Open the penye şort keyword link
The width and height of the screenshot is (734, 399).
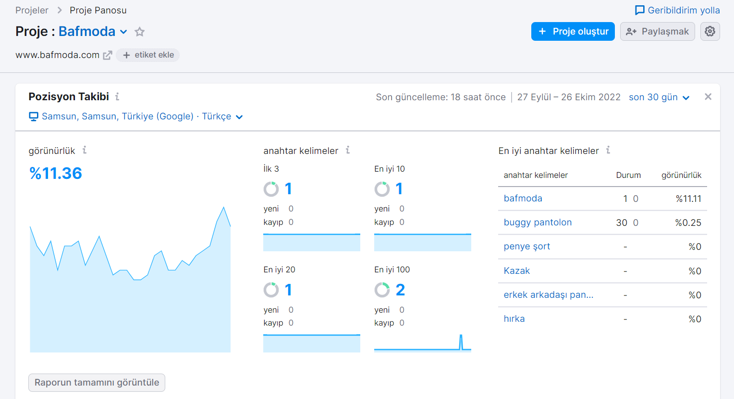click(x=526, y=246)
